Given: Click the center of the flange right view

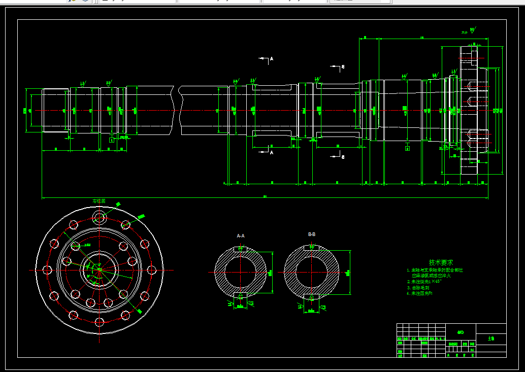Looking at the screenshot, I should point(100,270).
